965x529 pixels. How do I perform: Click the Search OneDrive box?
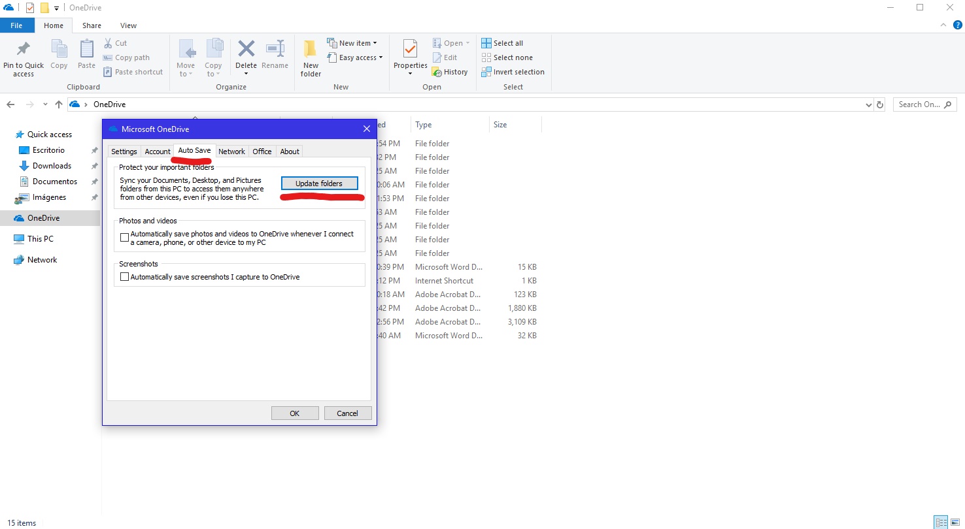coord(924,104)
